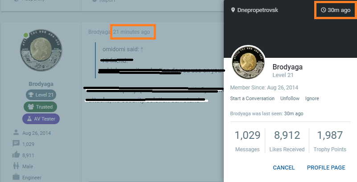This screenshot has width=357, height=182.
Task: Click the clock icon next to 30m ago
Action: pos(323,10)
